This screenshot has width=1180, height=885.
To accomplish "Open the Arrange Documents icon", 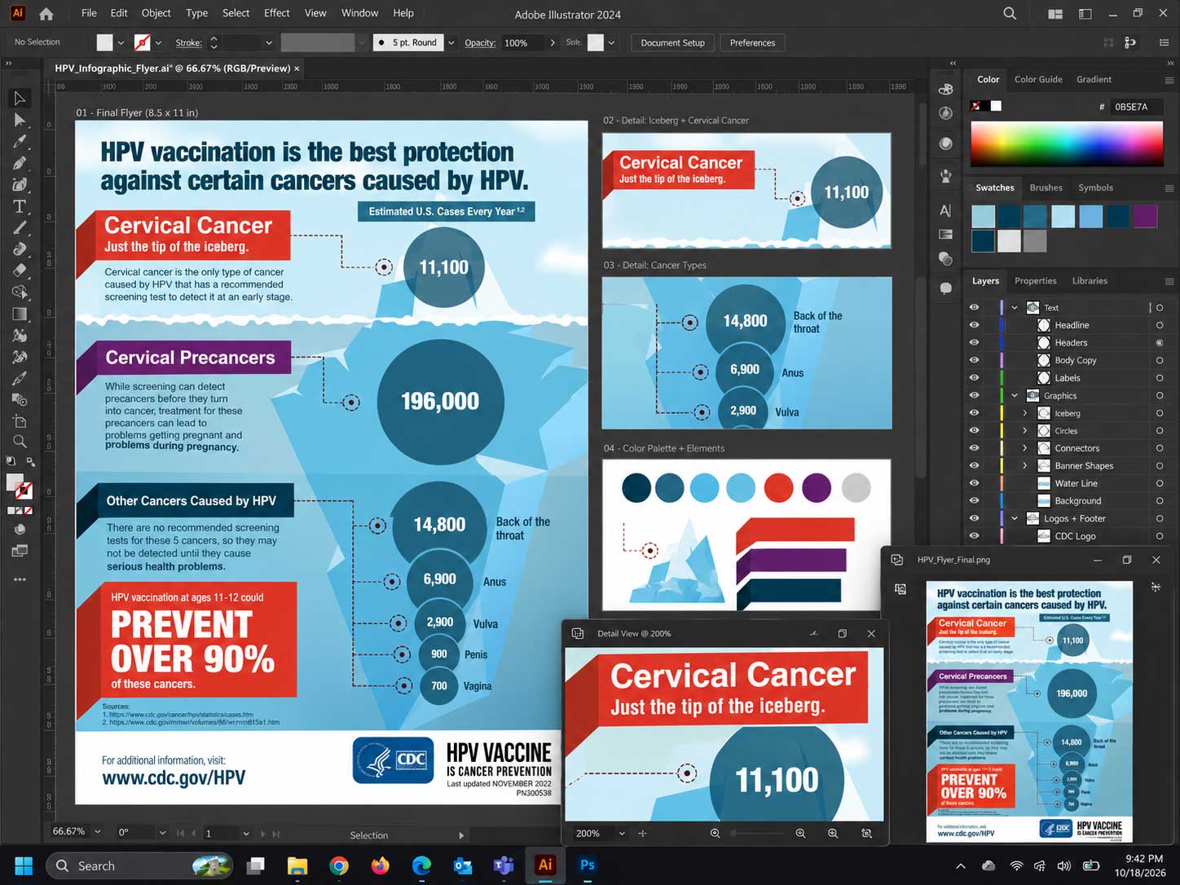I will [x=1055, y=14].
